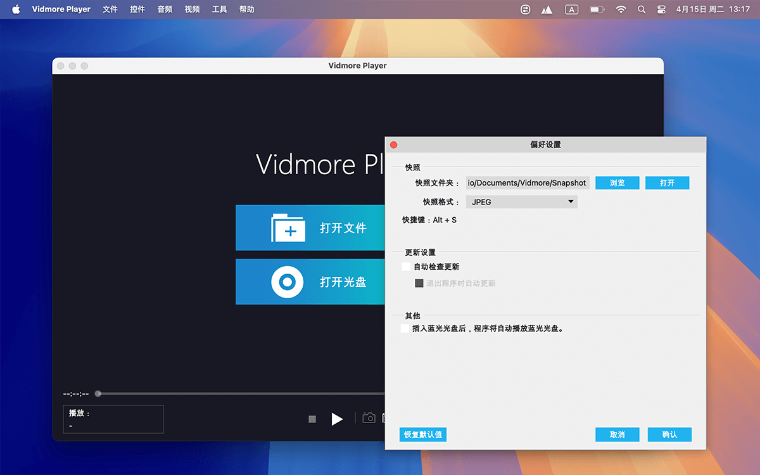Click the 偏好设置 dialog title

pyautogui.click(x=545, y=144)
